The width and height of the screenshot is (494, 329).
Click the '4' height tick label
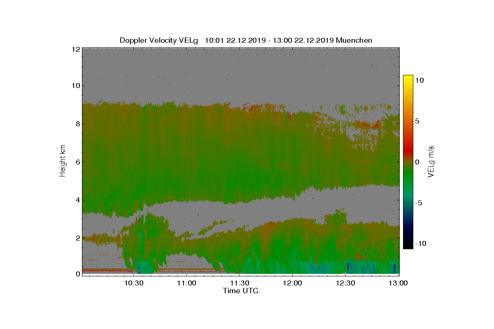point(77,200)
